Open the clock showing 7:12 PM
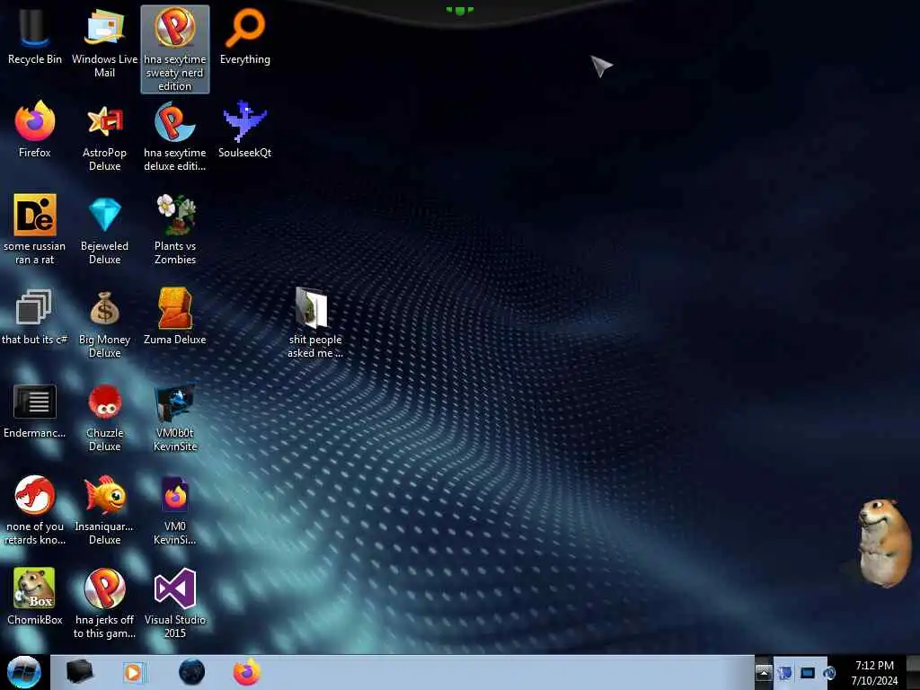This screenshot has width=920, height=690. [x=874, y=673]
